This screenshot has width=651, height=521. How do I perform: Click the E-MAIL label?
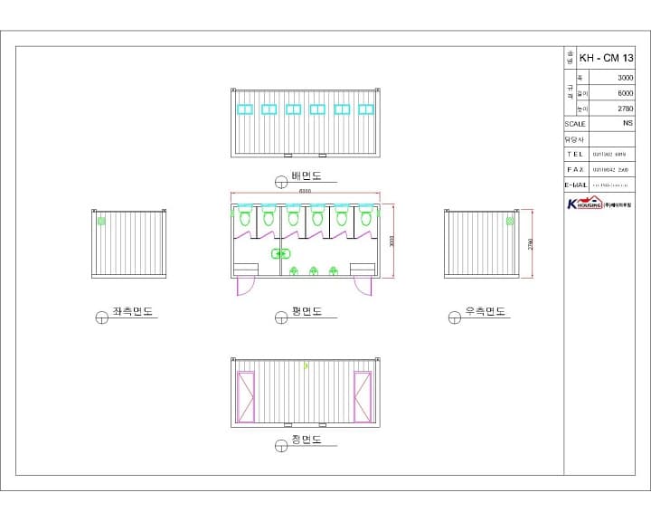click(x=576, y=185)
